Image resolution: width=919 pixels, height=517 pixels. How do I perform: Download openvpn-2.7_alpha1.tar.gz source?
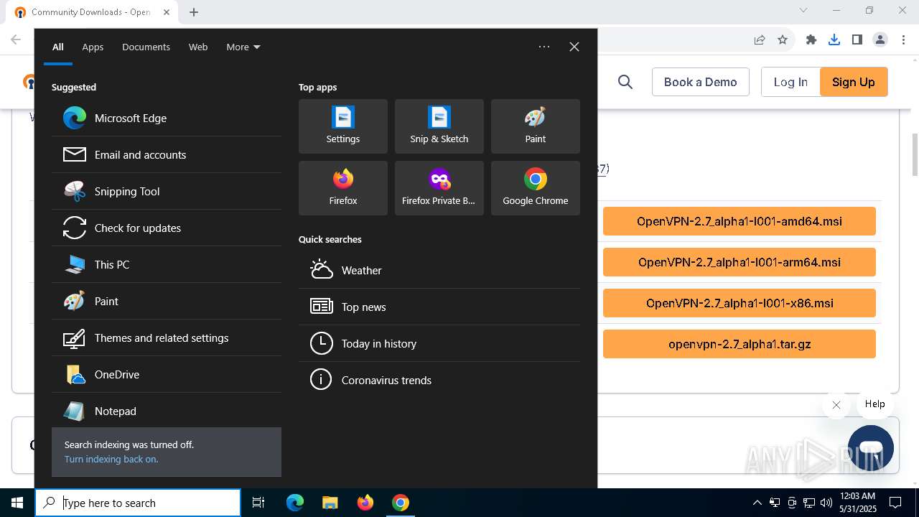coord(740,344)
